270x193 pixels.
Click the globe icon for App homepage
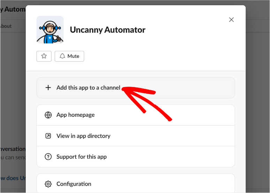click(48, 115)
